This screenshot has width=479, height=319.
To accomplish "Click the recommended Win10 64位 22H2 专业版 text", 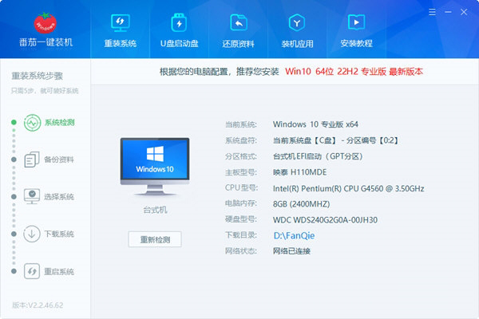I will [354, 72].
